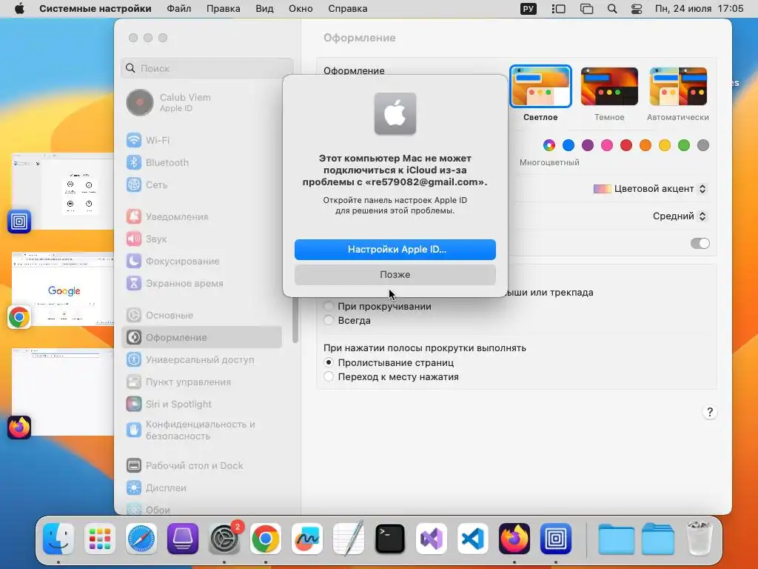Open Terminal from the Dock
Screen dimensions: 758x569
click(389, 539)
